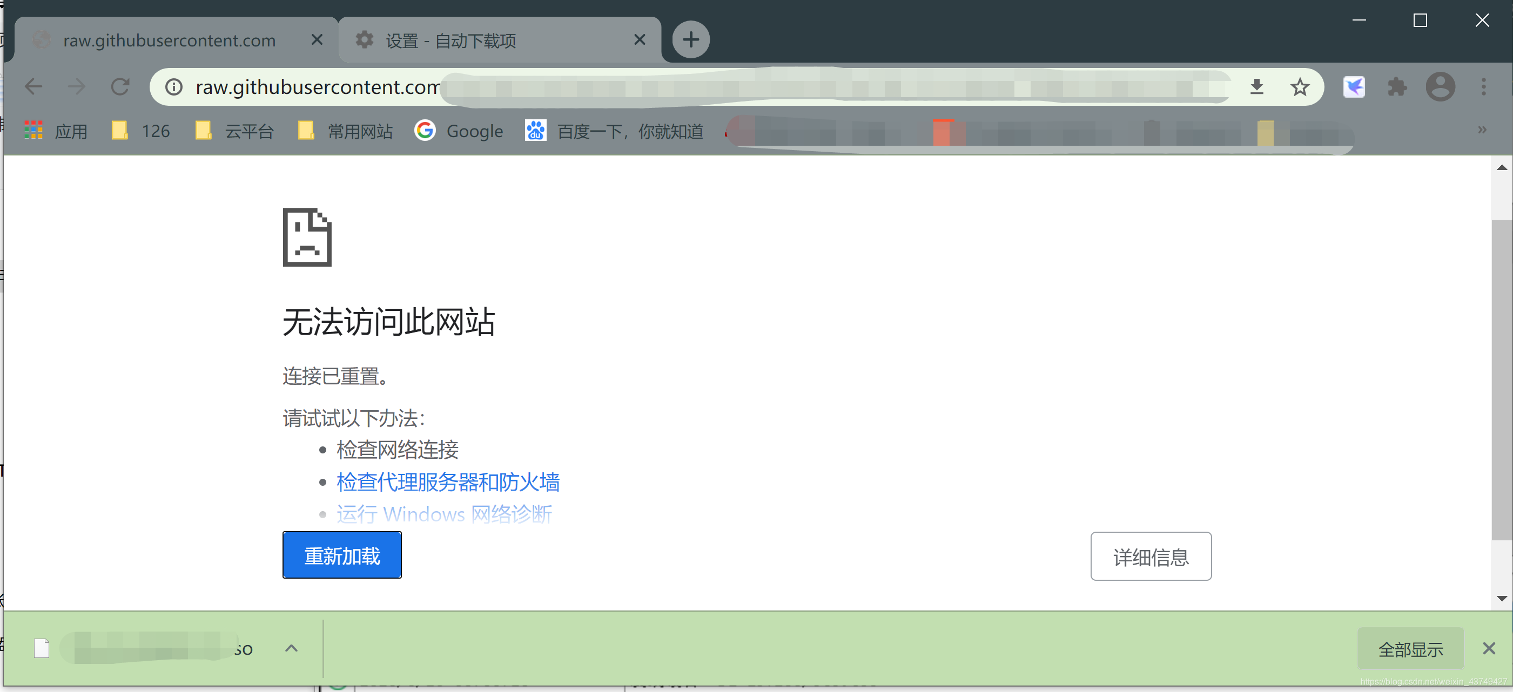Open the 常用网站 bookmark folder

[x=345, y=130]
